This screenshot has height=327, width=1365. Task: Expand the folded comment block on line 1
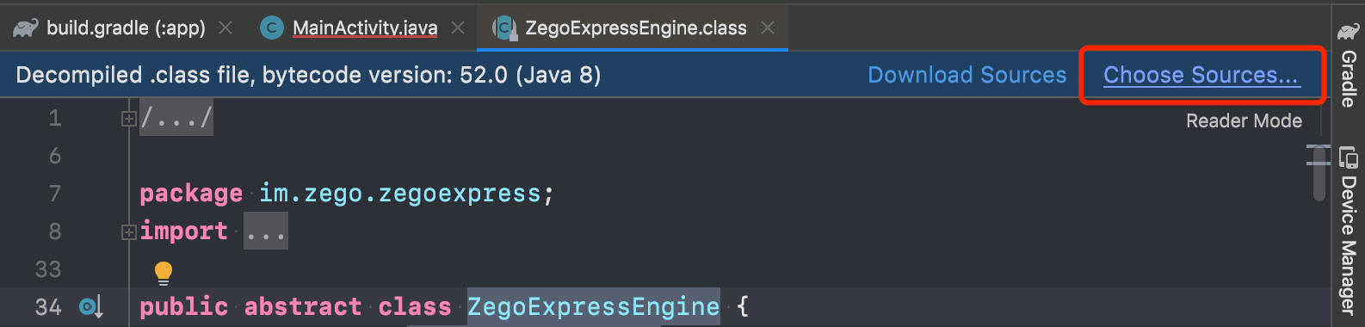click(128, 118)
